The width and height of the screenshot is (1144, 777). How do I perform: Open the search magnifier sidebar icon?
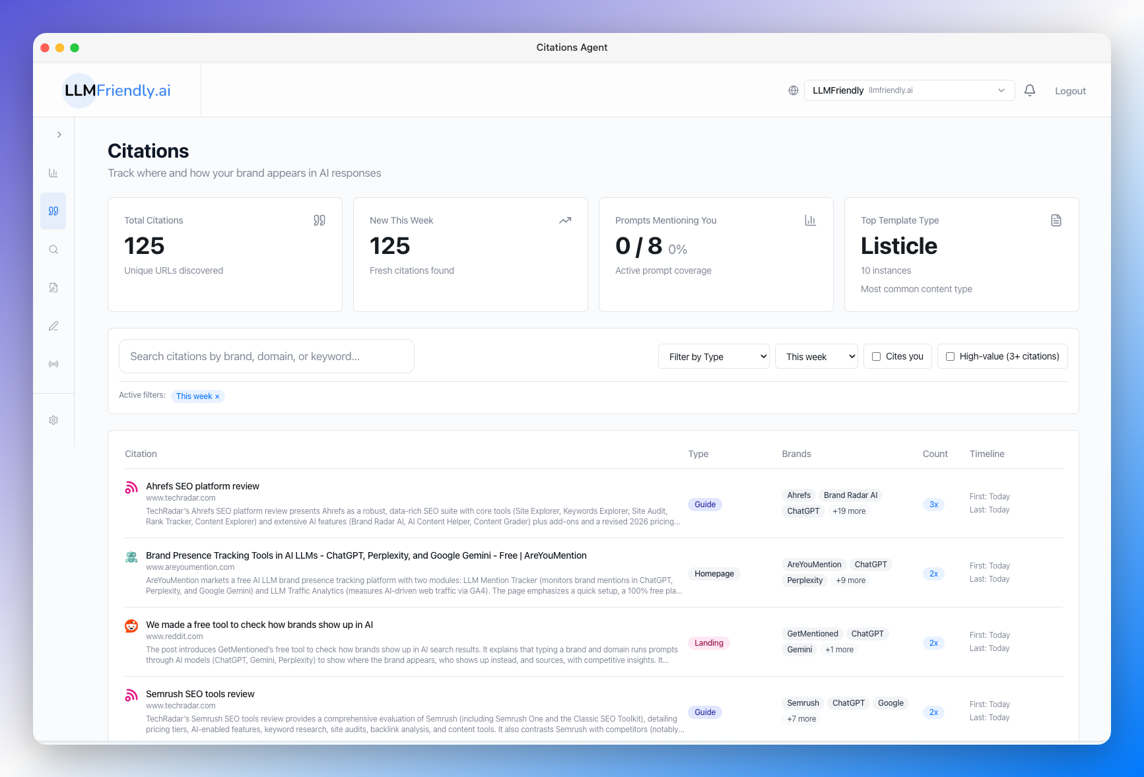pos(53,249)
